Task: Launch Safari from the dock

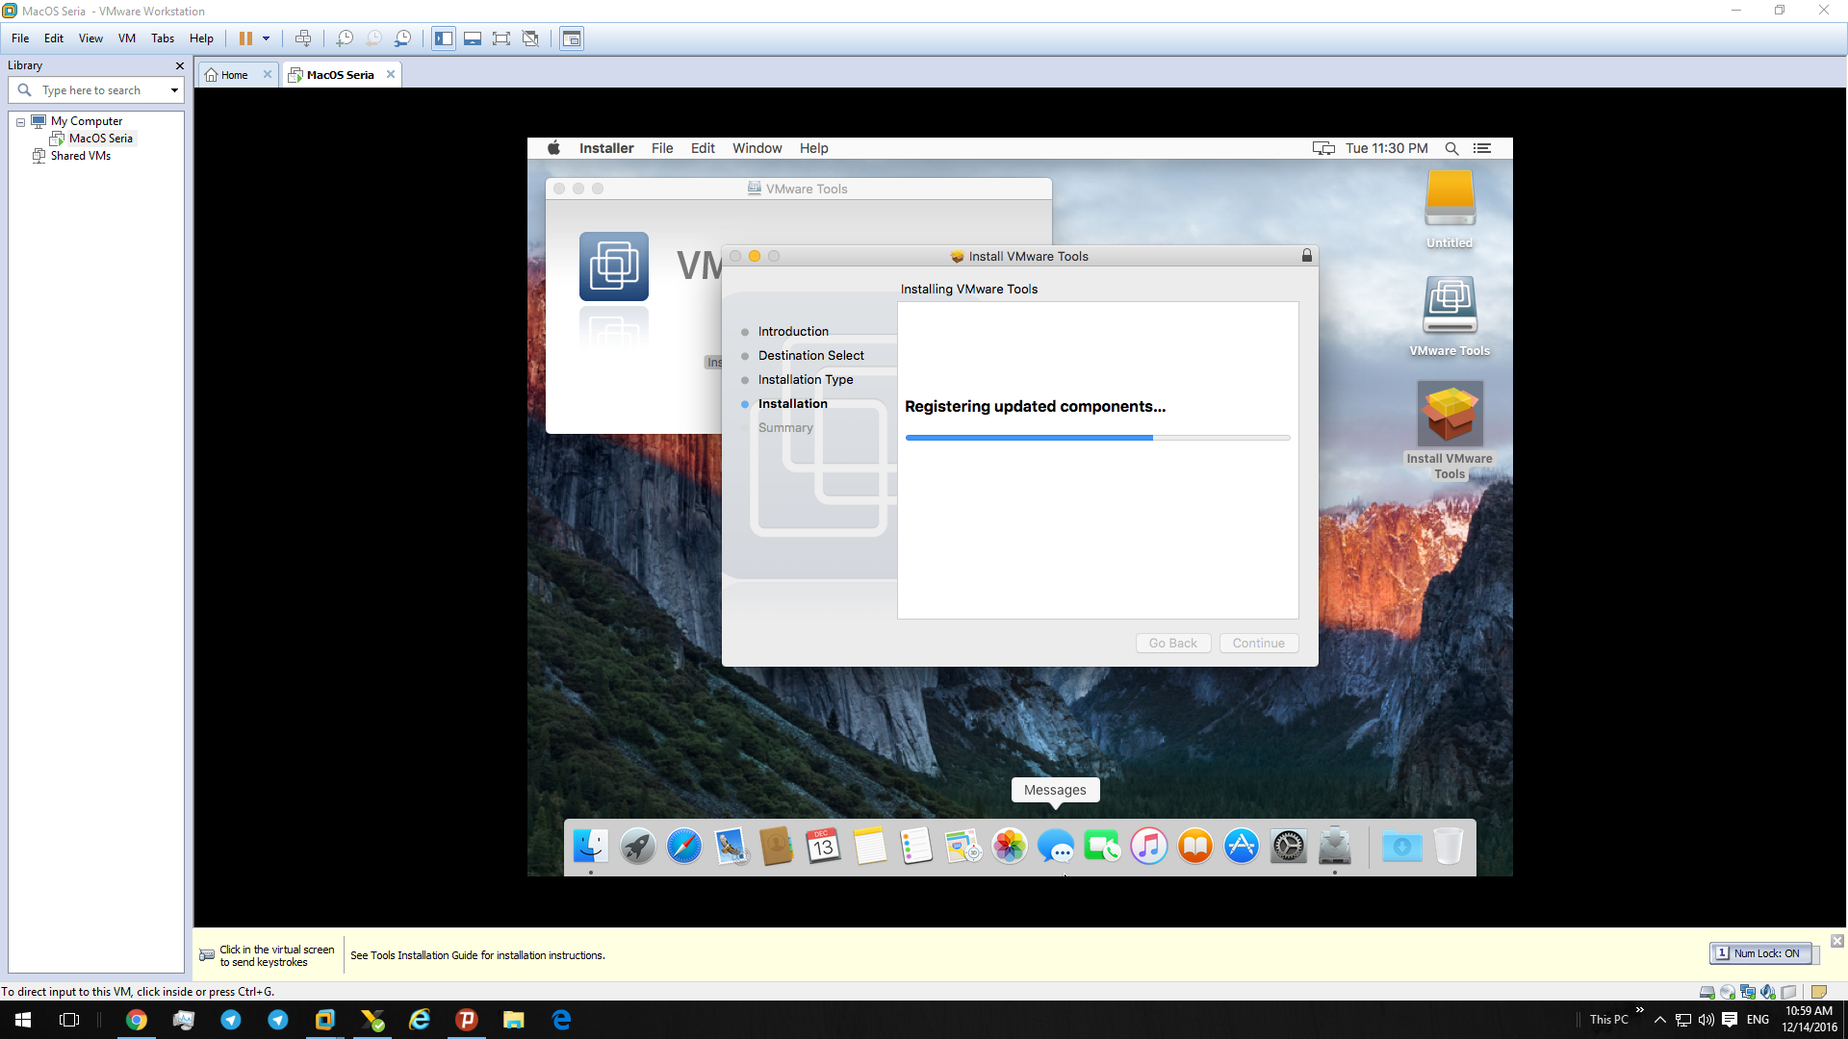Action: (684, 847)
